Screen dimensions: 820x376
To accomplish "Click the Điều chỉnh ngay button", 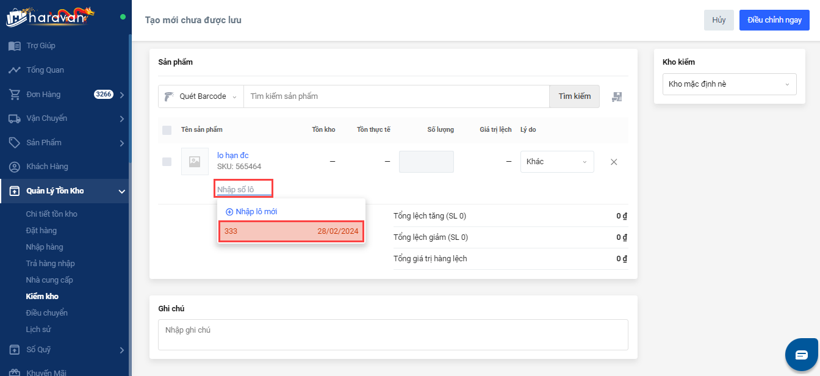I will tap(774, 20).
